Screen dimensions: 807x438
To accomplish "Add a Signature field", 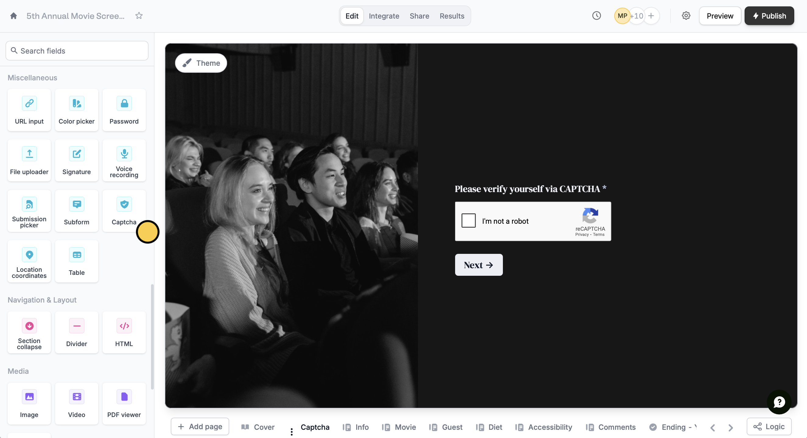I will (x=76, y=160).
